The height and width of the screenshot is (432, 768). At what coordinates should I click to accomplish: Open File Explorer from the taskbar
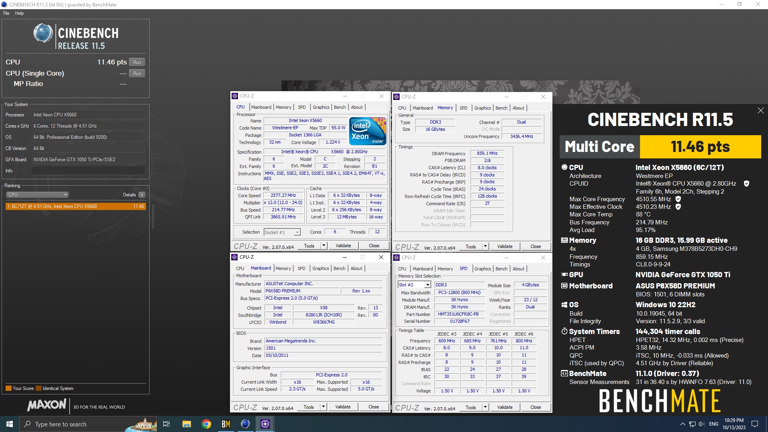tap(186, 424)
